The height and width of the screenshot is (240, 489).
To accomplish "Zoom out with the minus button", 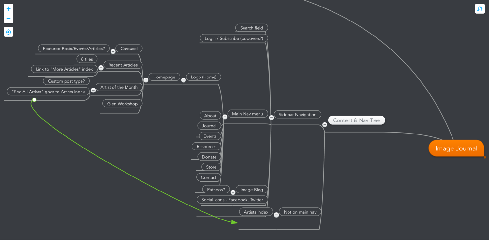I will point(8,19).
